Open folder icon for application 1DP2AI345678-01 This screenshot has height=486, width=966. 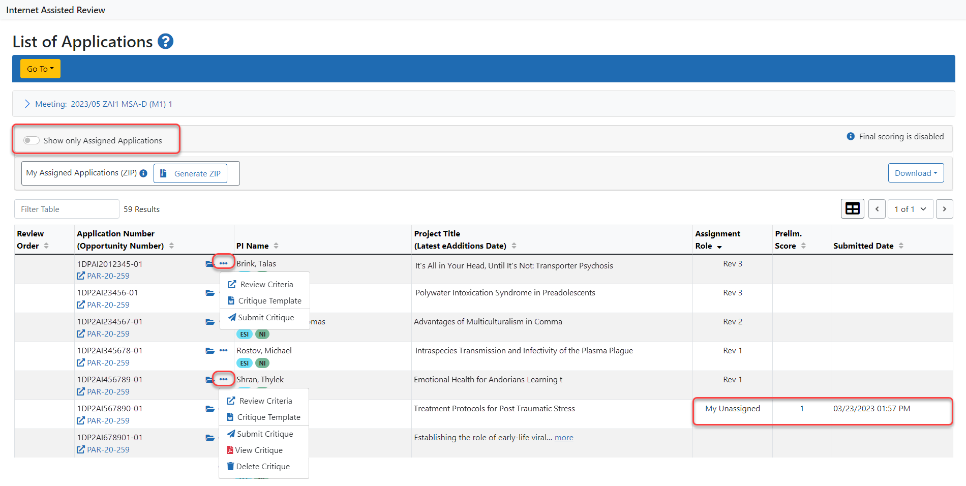(209, 351)
